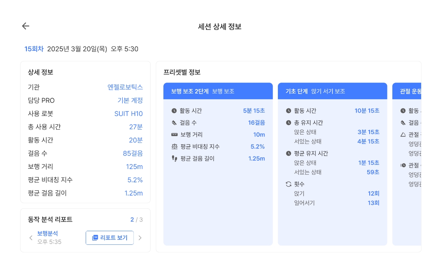Select the 보행 보조 2단계 preset header
Viewport: 442px width, 274px height.
218,91
